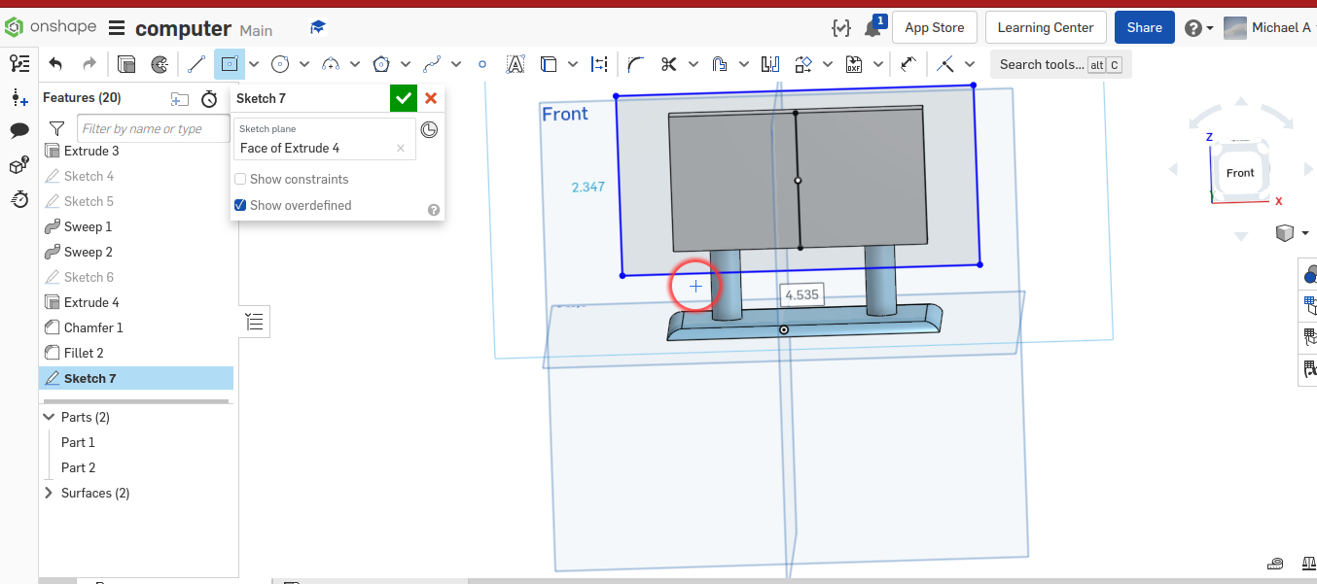Open the document hamburger menu
1317x584 pixels.
pos(115,28)
